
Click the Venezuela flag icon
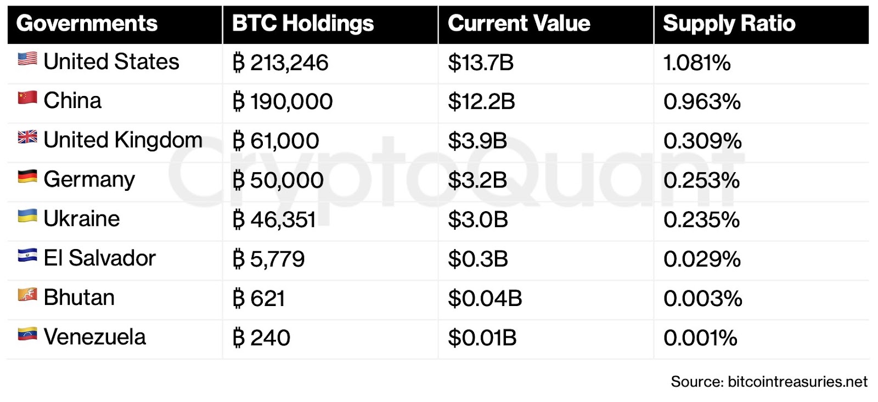pyautogui.click(x=27, y=334)
